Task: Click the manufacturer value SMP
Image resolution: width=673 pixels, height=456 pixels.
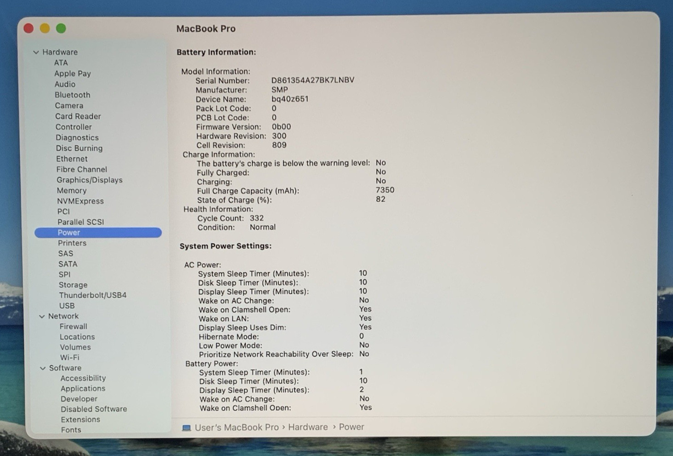Action: coord(279,90)
